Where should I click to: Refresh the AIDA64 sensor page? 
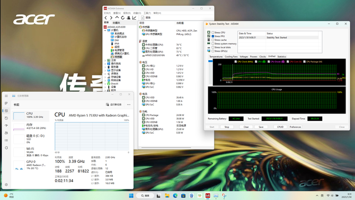coord(123,18)
